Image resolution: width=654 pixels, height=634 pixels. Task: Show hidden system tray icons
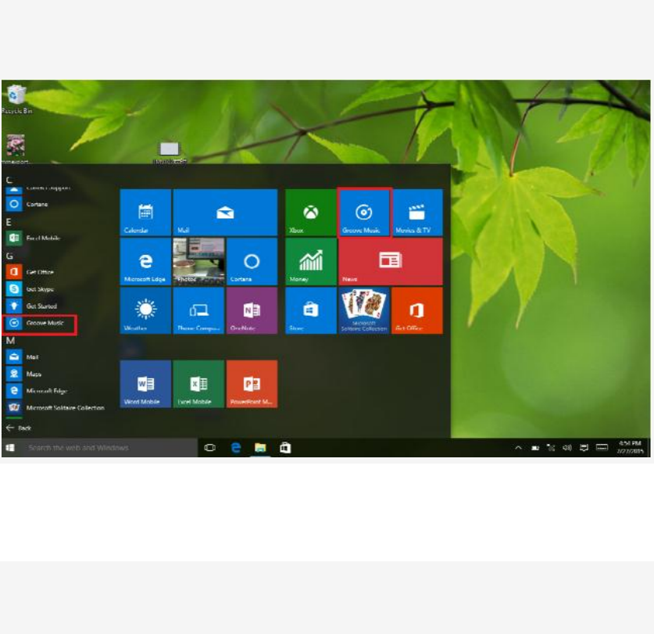click(519, 448)
